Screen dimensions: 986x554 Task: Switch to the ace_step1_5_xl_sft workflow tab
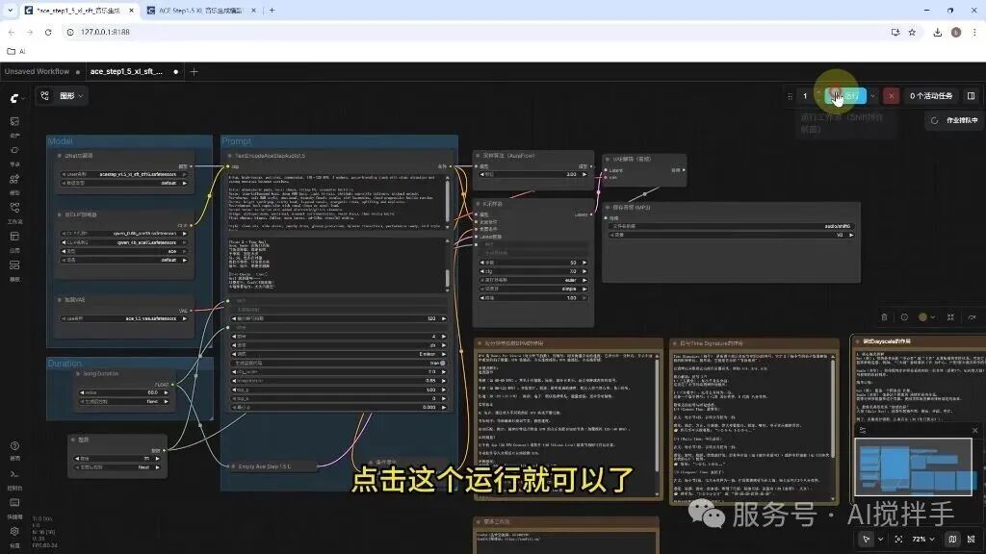(x=126, y=71)
